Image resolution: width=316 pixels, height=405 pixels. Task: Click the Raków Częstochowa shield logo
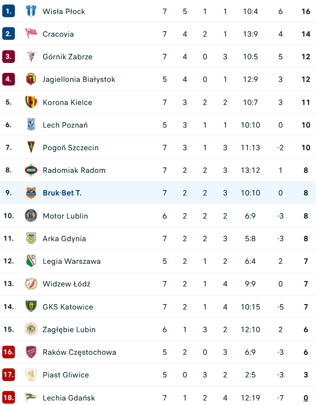pyautogui.click(x=31, y=352)
